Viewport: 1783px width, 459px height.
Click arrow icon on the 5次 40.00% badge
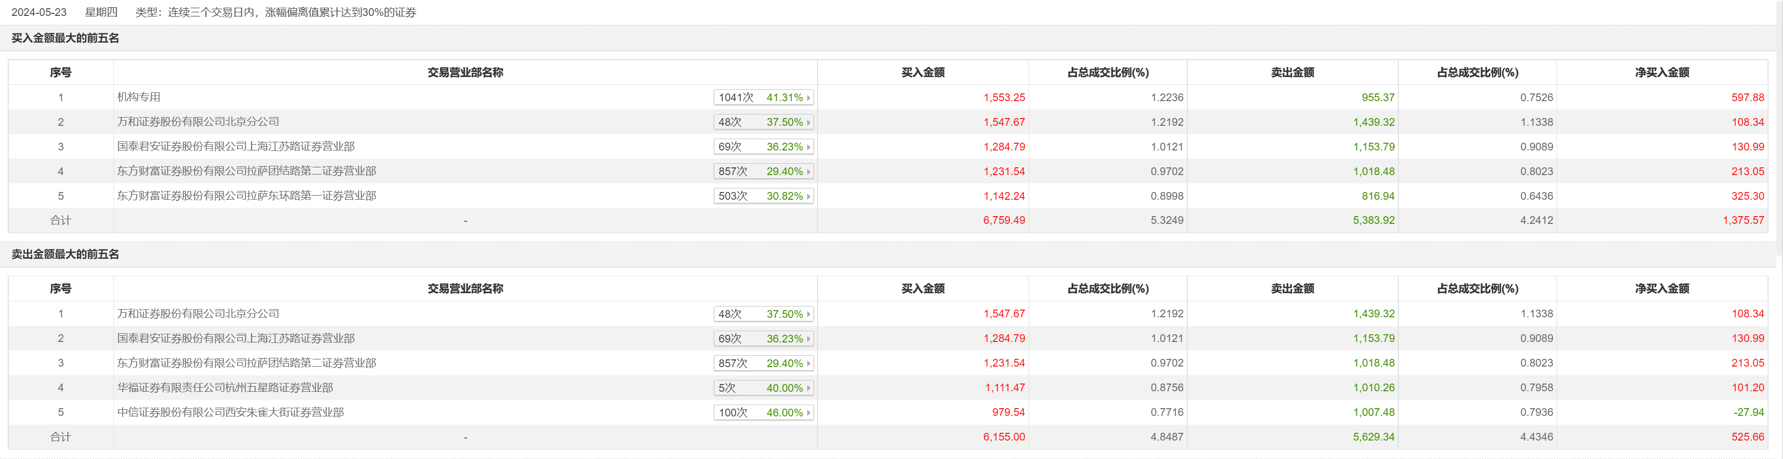pyautogui.click(x=808, y=388)
